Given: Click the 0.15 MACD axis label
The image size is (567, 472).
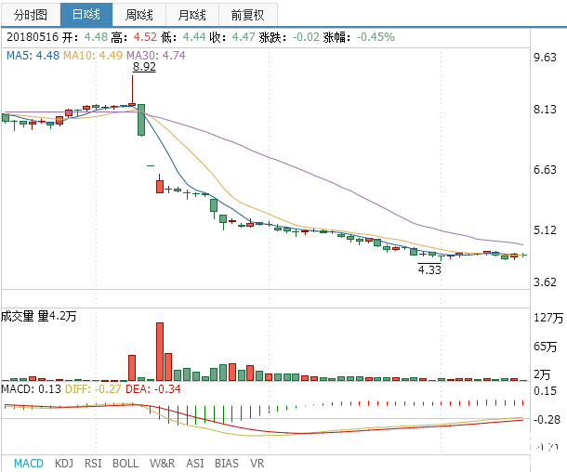Looking at the screenshot, I should (545, 390).
